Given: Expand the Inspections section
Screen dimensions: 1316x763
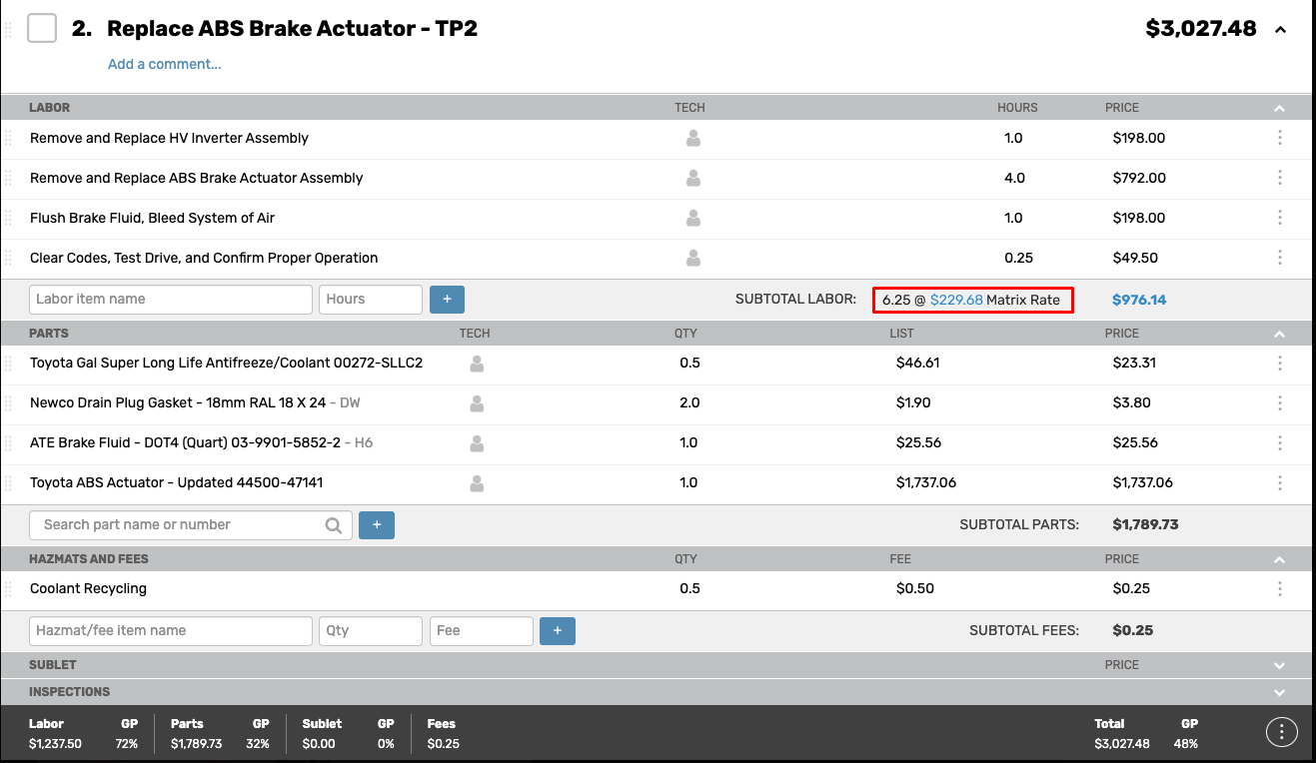Looking at the screenshot, I should pos(1280,692).
